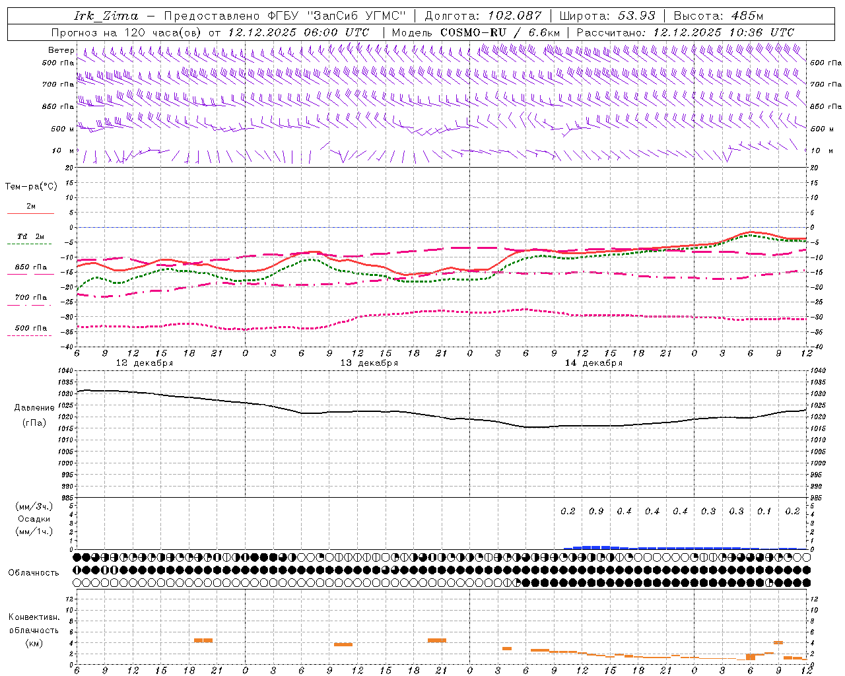Click the "(мм/3ч.)" precipitation unit label
The width and height of the screenshot is (845, 676).
pyautogui.click(x=34, y=506)
